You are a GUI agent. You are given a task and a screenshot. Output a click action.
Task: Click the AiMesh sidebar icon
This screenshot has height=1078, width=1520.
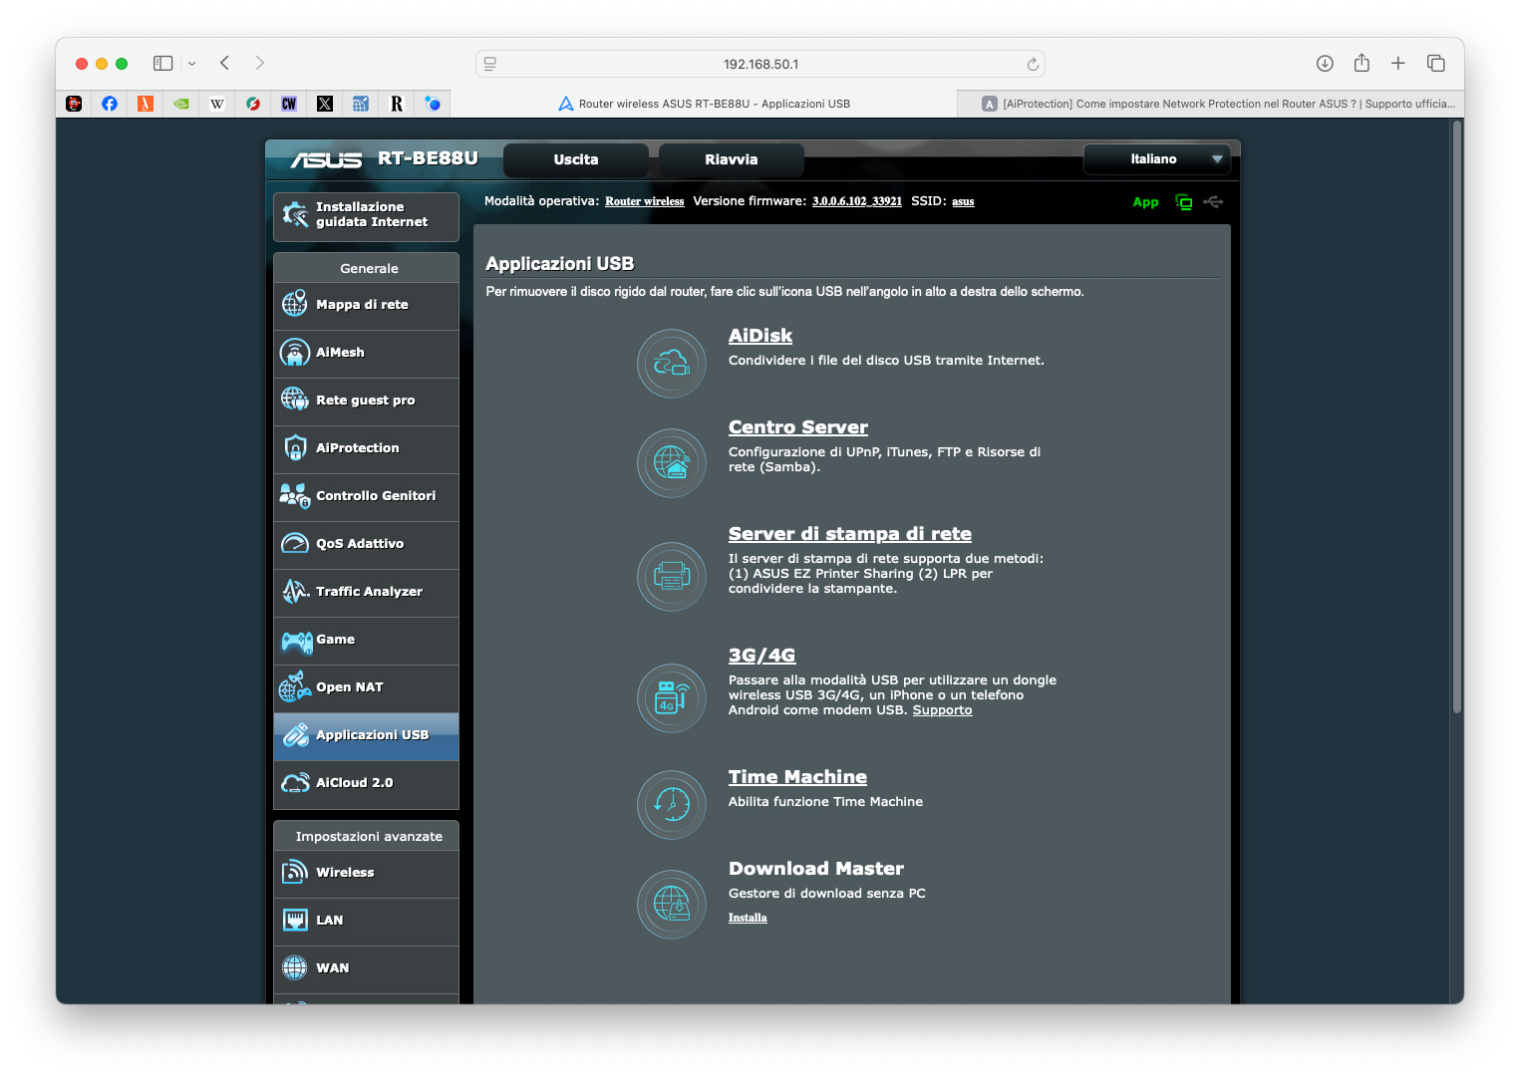(295, 352)
